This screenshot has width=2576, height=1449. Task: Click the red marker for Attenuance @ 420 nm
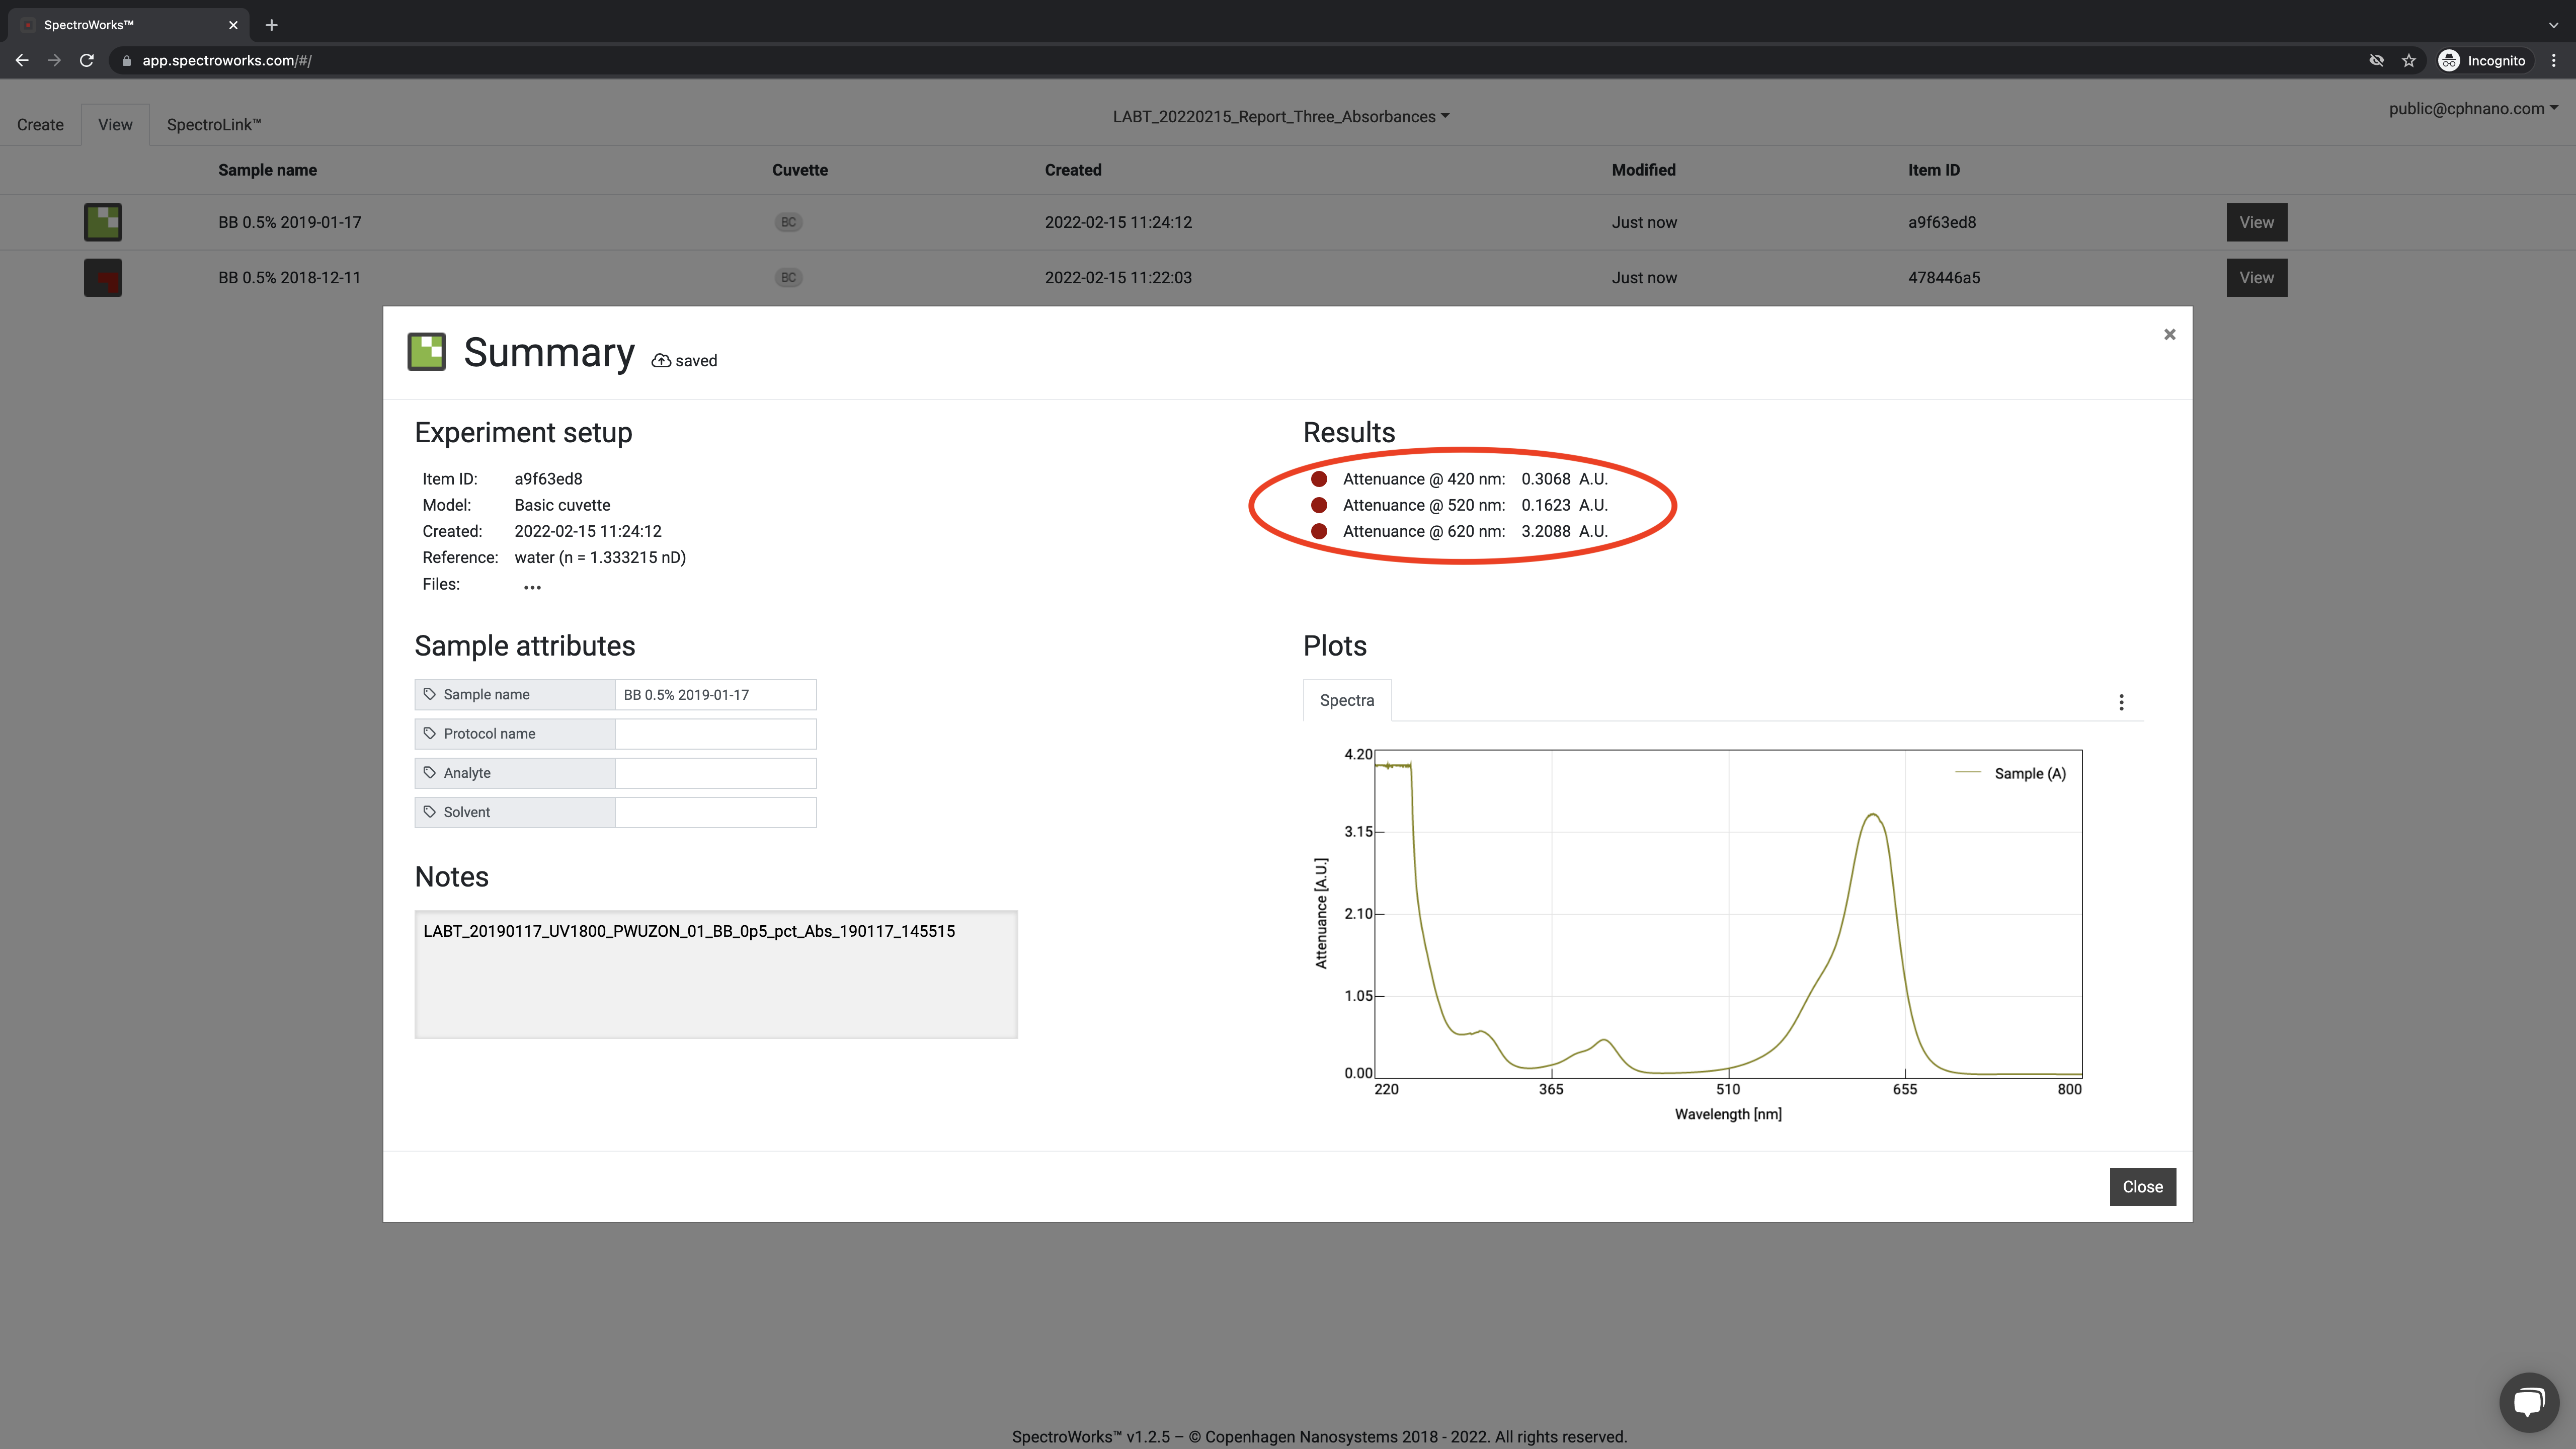[1319, 479]
